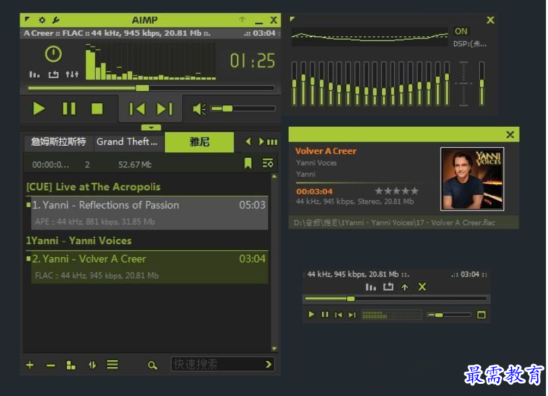Click the playlist scrollbar down arrow
548x396 pixels.
275,349
